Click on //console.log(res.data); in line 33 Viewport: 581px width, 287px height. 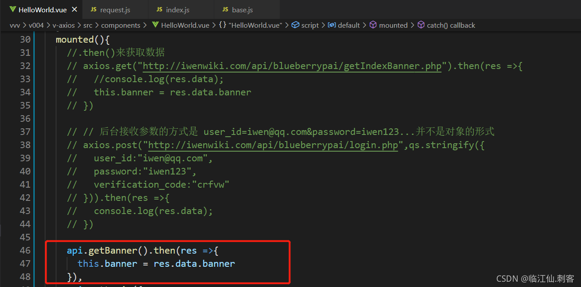click(x=159, y=79)
